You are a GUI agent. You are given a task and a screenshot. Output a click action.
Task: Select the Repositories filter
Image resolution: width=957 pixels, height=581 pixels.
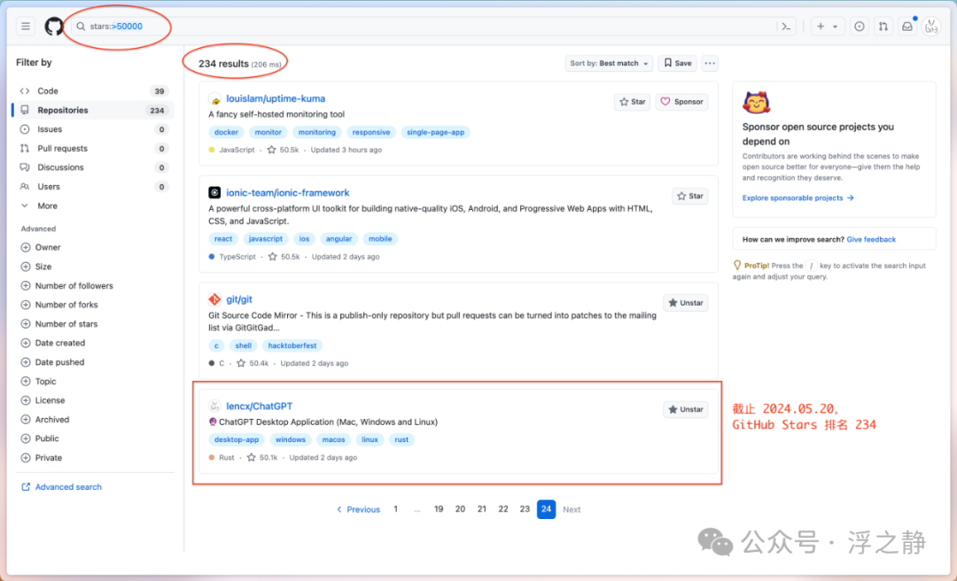point(93,111)
